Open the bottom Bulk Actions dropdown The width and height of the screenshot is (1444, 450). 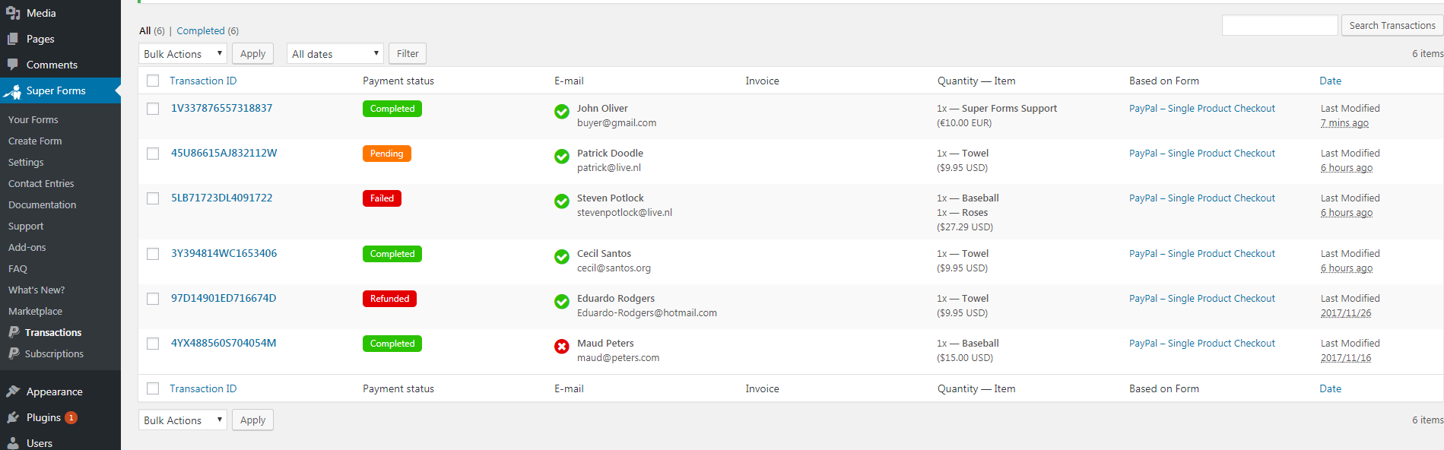point(182,420)
